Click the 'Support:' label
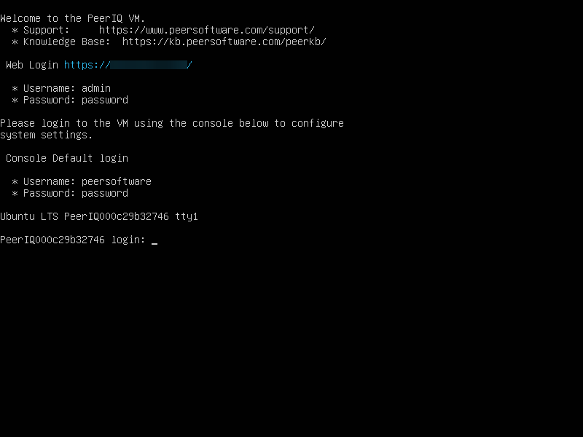 coord(47,30)
